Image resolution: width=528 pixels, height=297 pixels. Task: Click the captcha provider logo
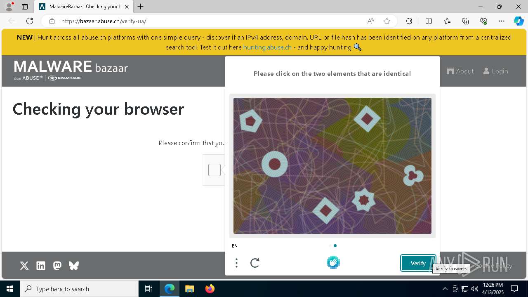click(333, 262)
